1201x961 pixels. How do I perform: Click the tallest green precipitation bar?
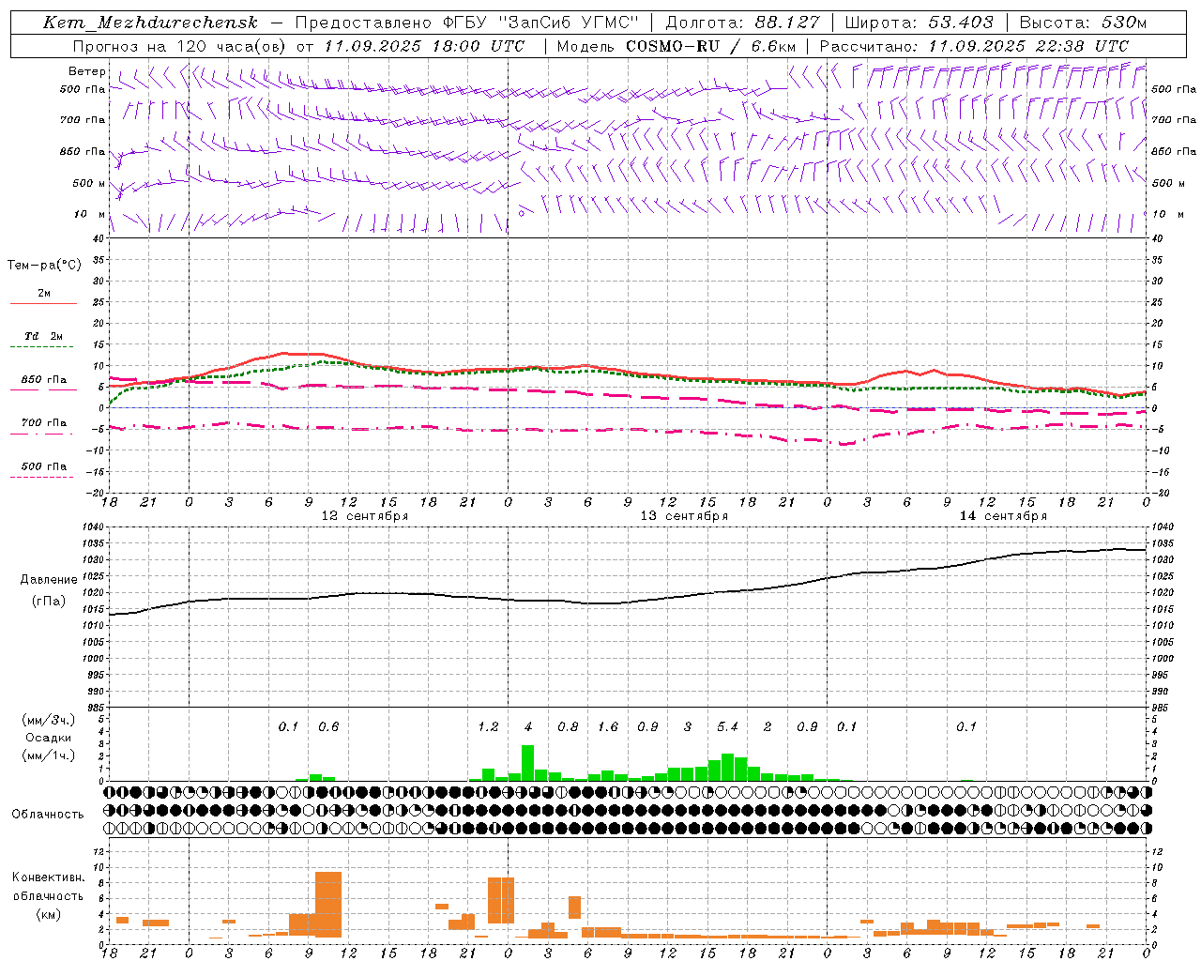tap(527, 763)
